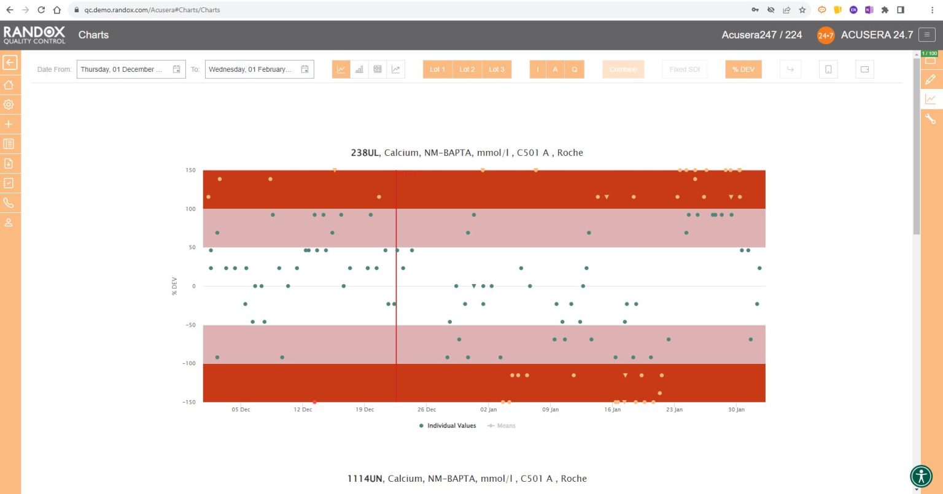Click the pencil edit icon in right panel
This screenshot has width=943, height=494.
pos(931,79)
